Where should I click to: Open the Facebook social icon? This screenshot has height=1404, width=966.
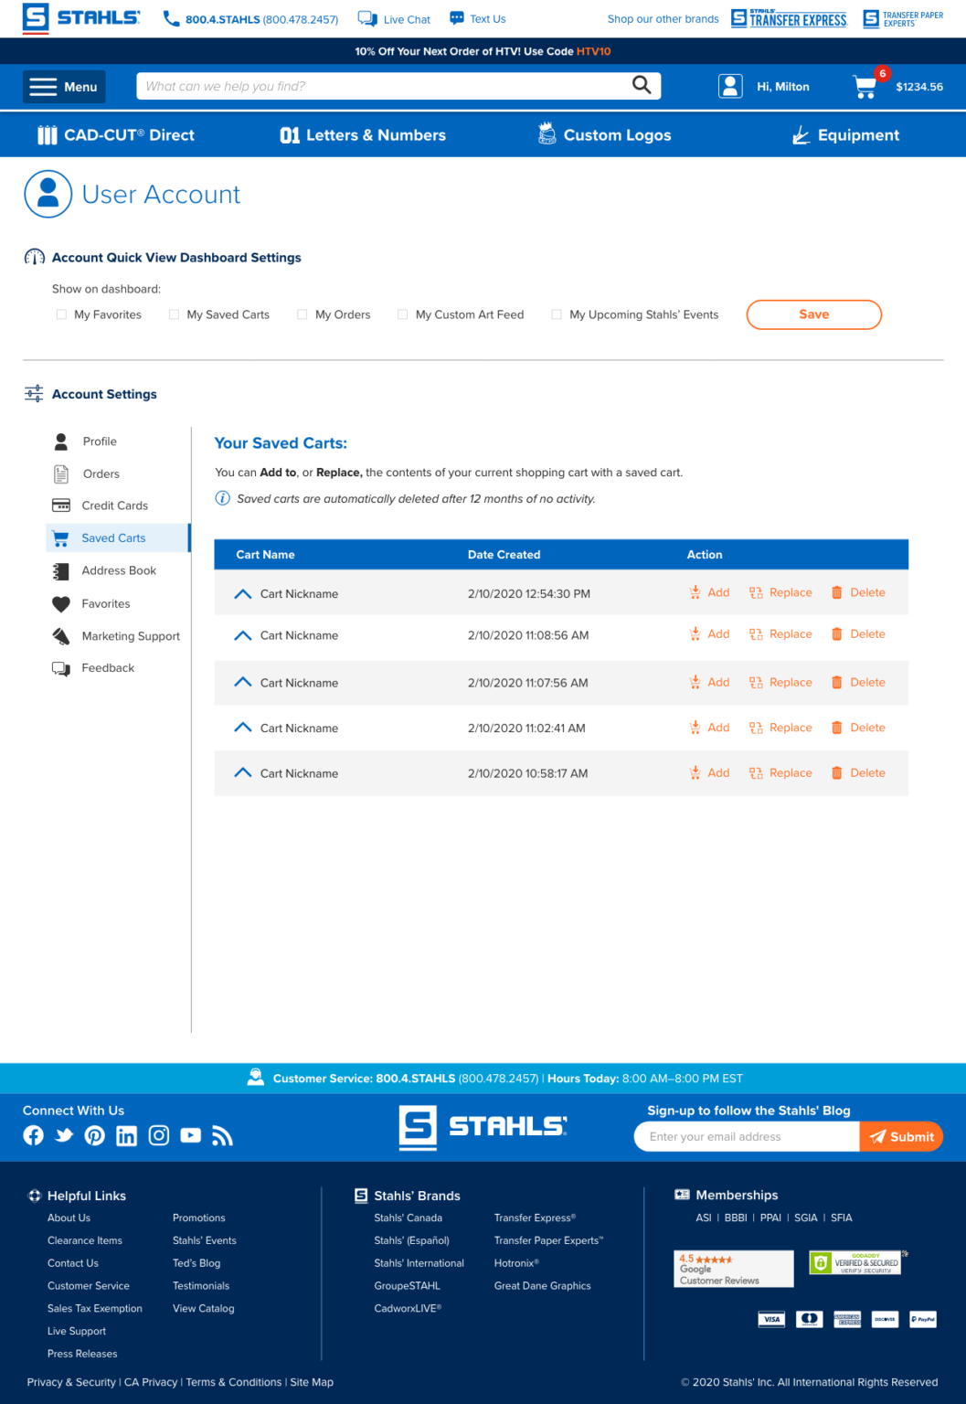34,1135
